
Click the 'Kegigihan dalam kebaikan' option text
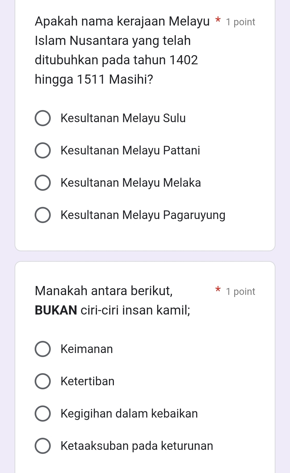pyautogui.click(x=129, y=414)
